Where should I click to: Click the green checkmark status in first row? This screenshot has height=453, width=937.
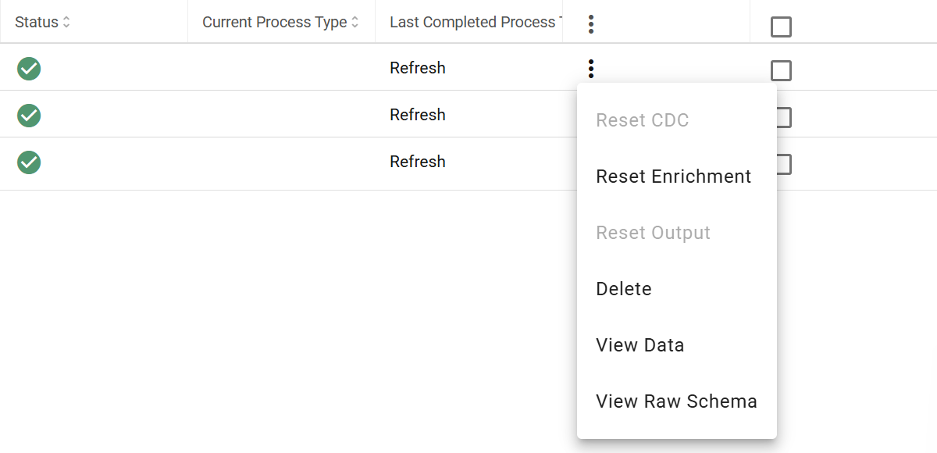click(x=29, y=69)
